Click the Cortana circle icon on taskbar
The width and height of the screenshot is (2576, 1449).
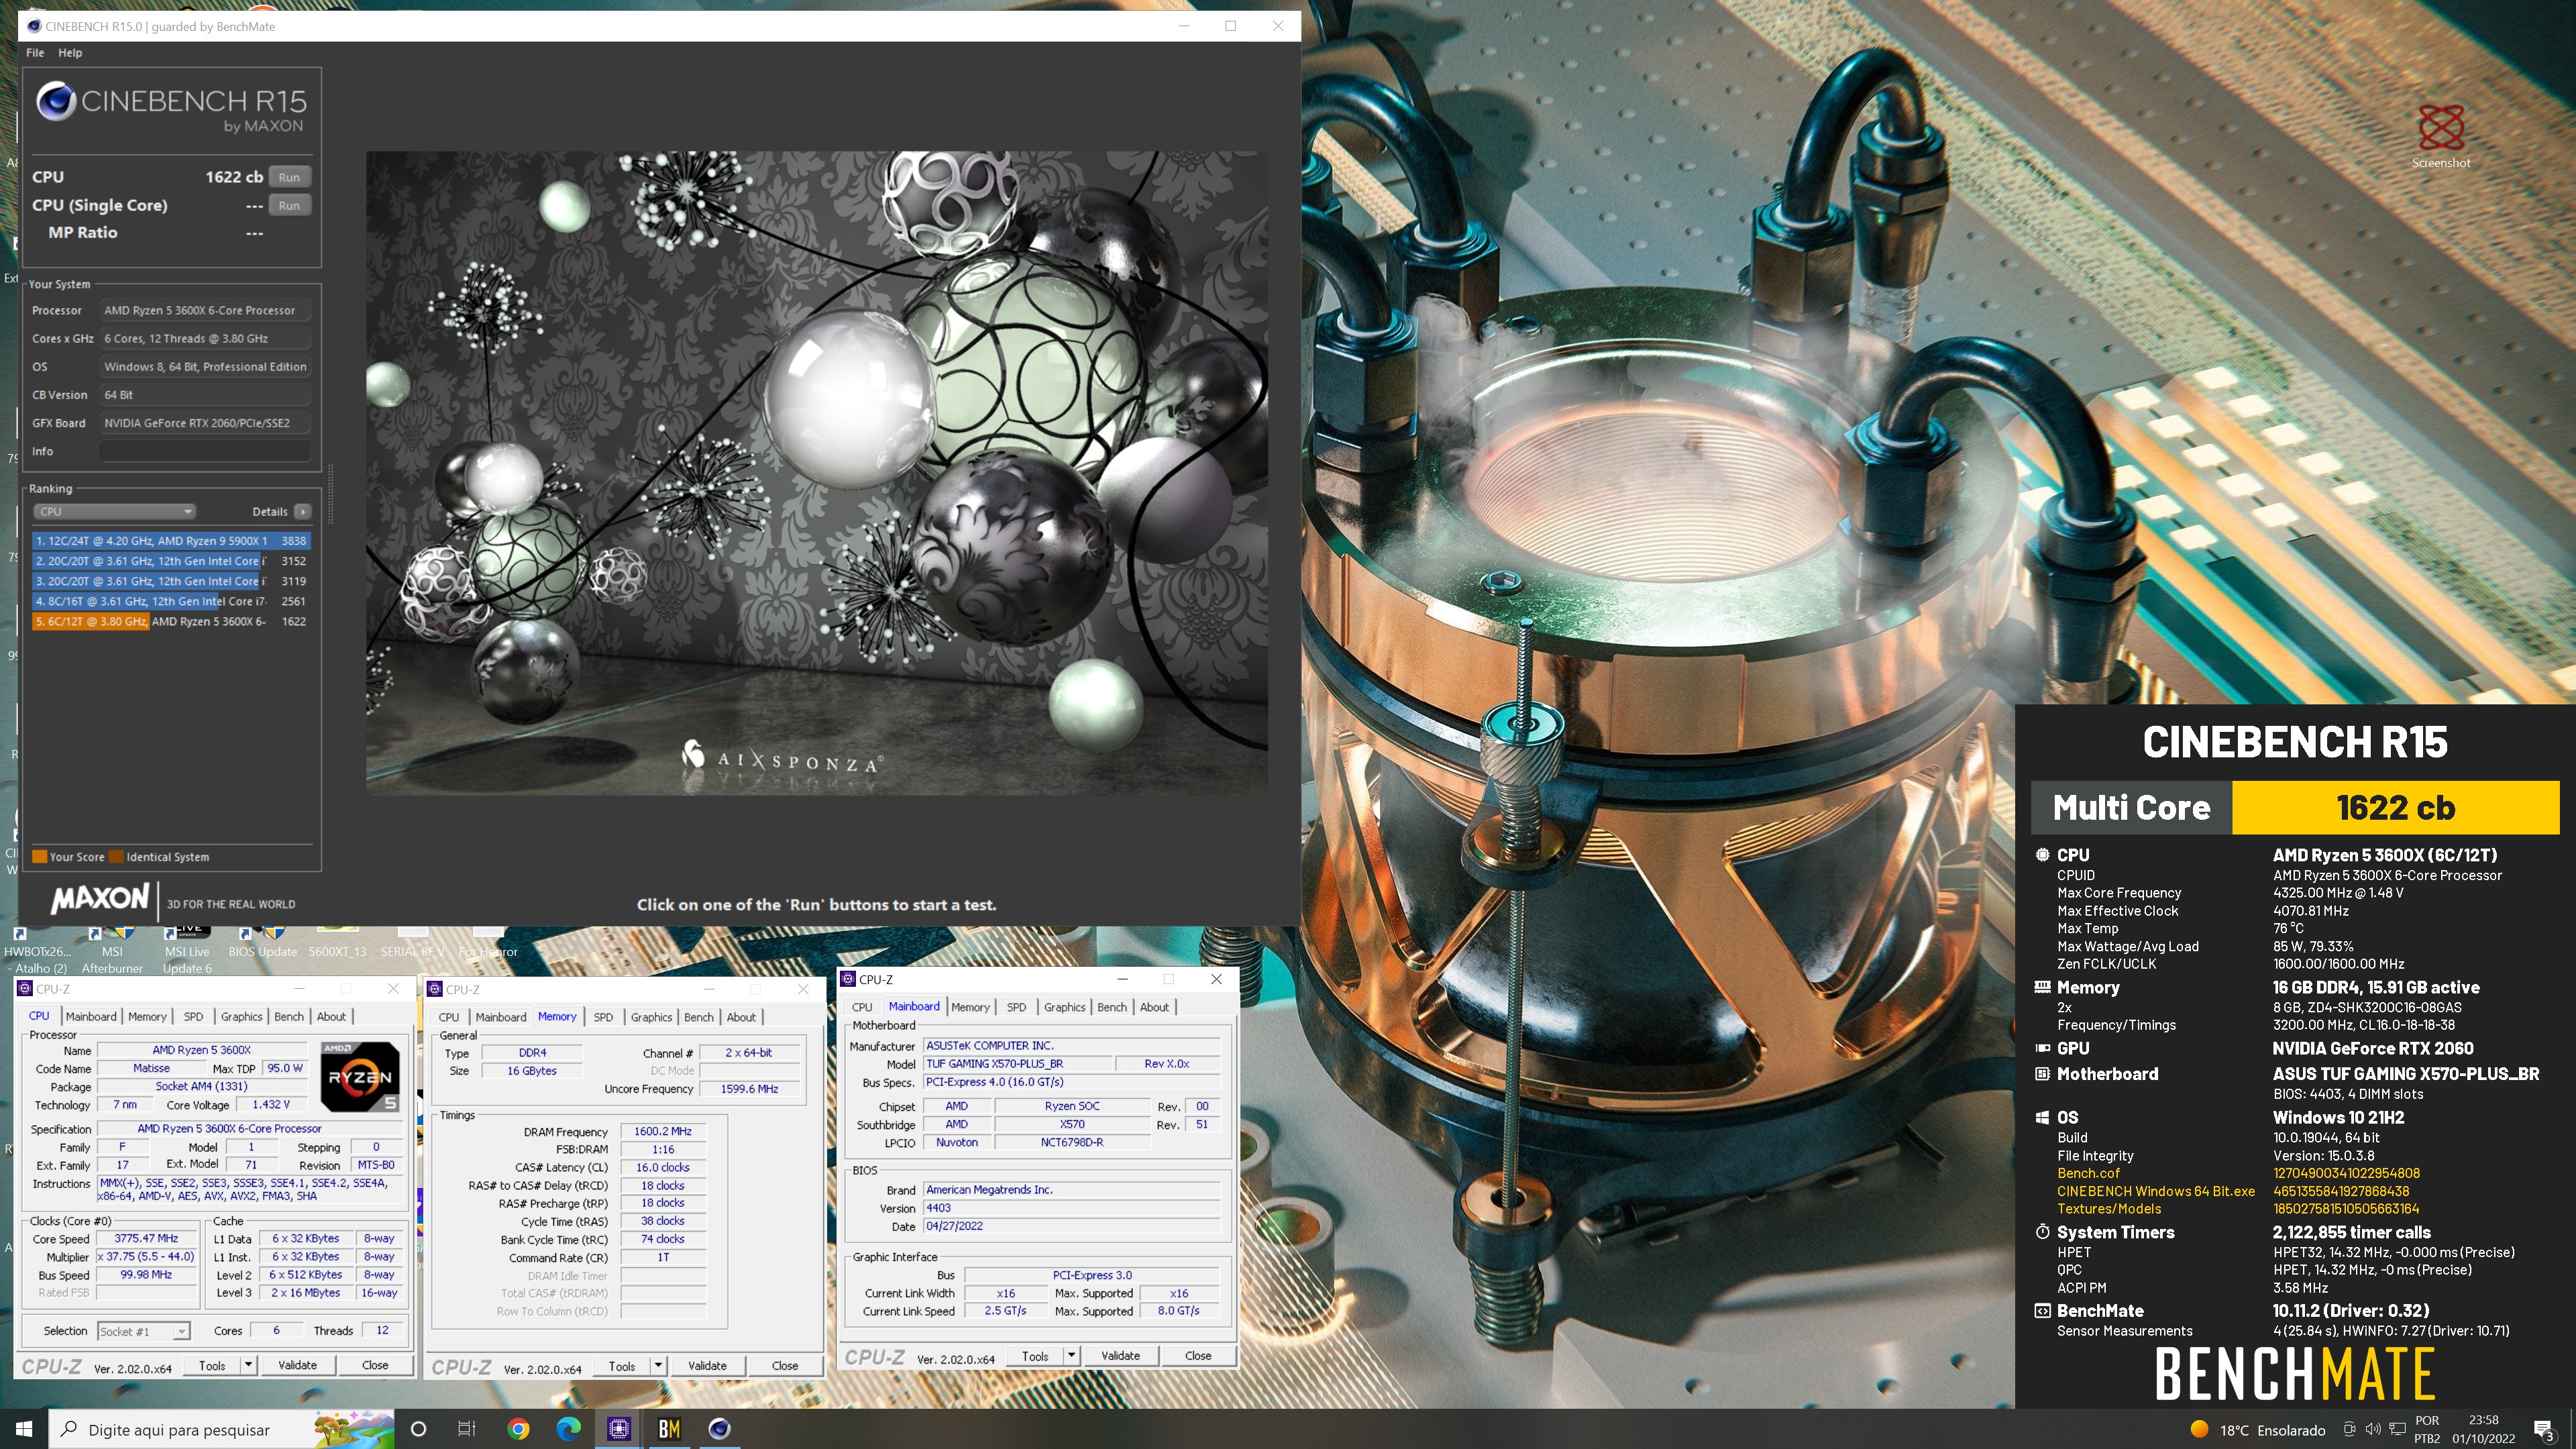click(418, 1429)
